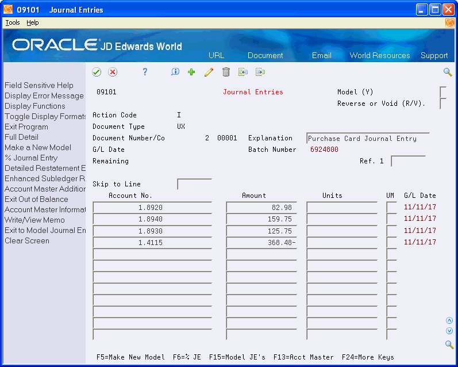Click amount field 125.75
The height and width of the screenshot is (367, 458).
click(x=261, y=231)
